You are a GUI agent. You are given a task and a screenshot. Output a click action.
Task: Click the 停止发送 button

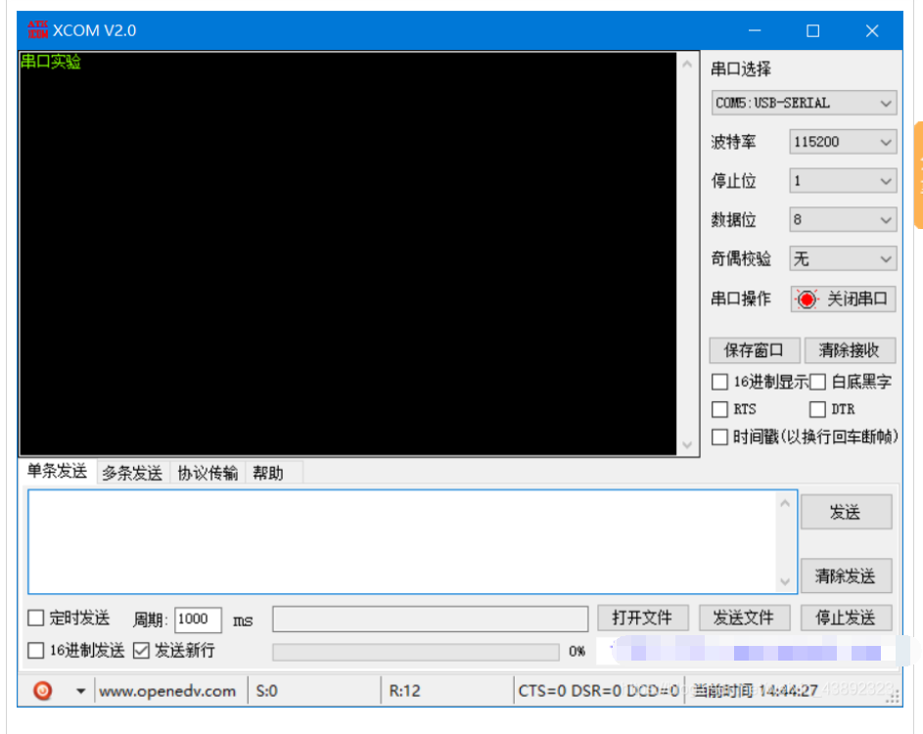point(846,618)
